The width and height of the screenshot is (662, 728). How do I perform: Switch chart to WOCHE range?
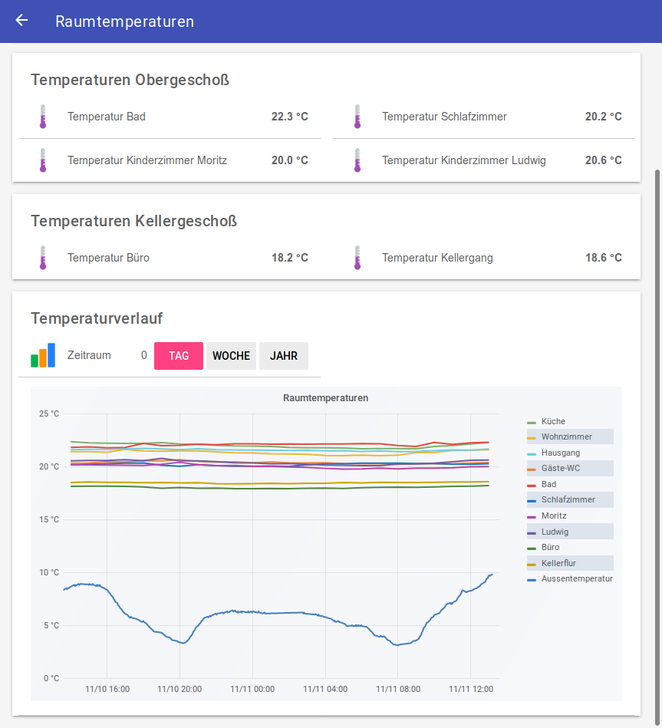pyautogui.click(x=231, y=356)
